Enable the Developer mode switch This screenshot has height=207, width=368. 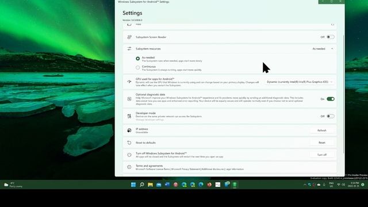tap(331, 116)
